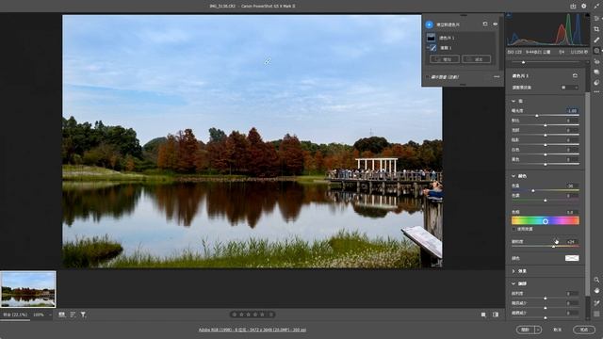Click the delete icon after the rating stars

pos(271,315)
